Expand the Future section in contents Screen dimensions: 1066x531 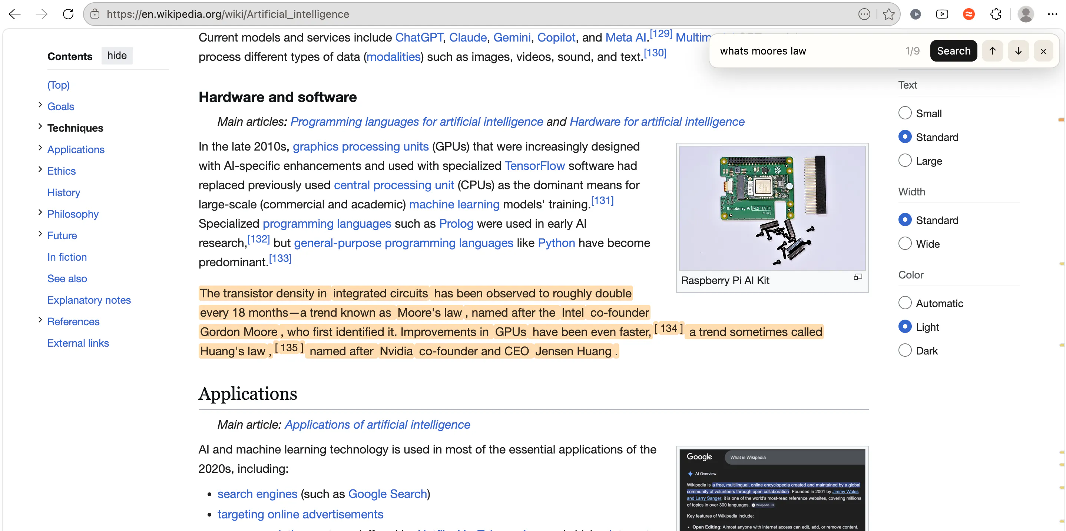40,234
